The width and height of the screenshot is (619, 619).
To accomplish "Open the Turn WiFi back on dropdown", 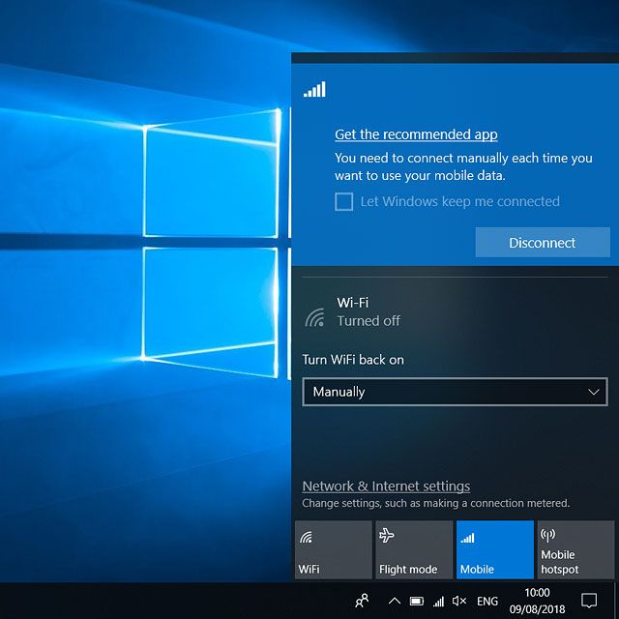I will point(455,392).
